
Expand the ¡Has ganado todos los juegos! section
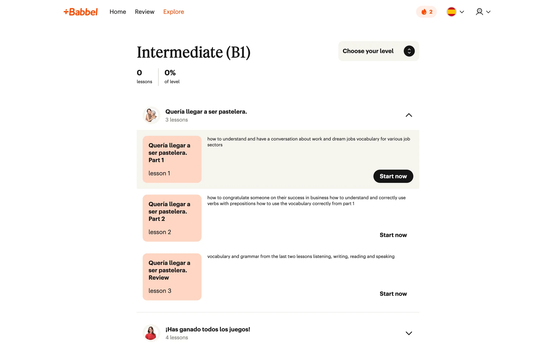[409, 333]
